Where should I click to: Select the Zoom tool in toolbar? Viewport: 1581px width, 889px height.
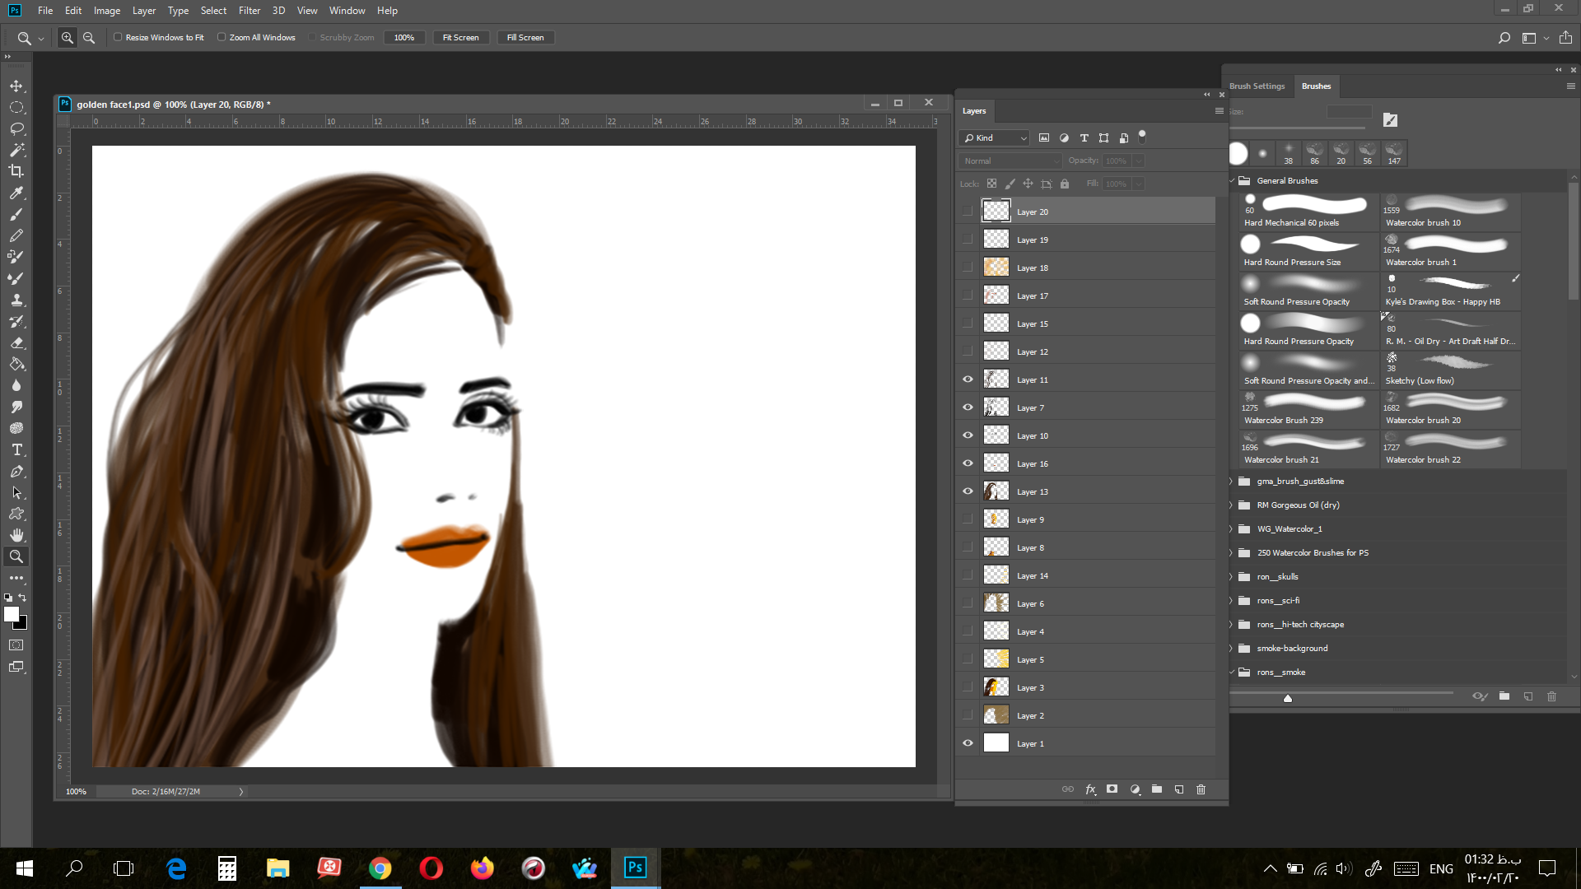[x=16, y=556]
